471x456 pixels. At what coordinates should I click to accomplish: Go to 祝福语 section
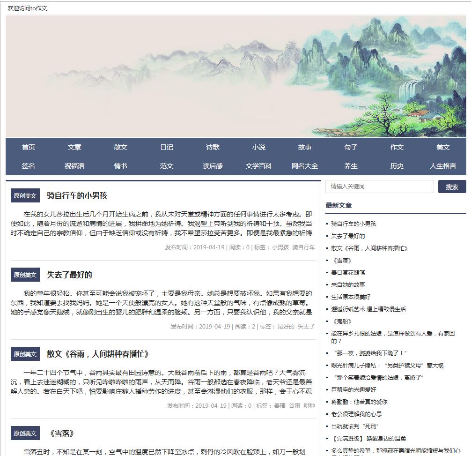tap(74, 166)
